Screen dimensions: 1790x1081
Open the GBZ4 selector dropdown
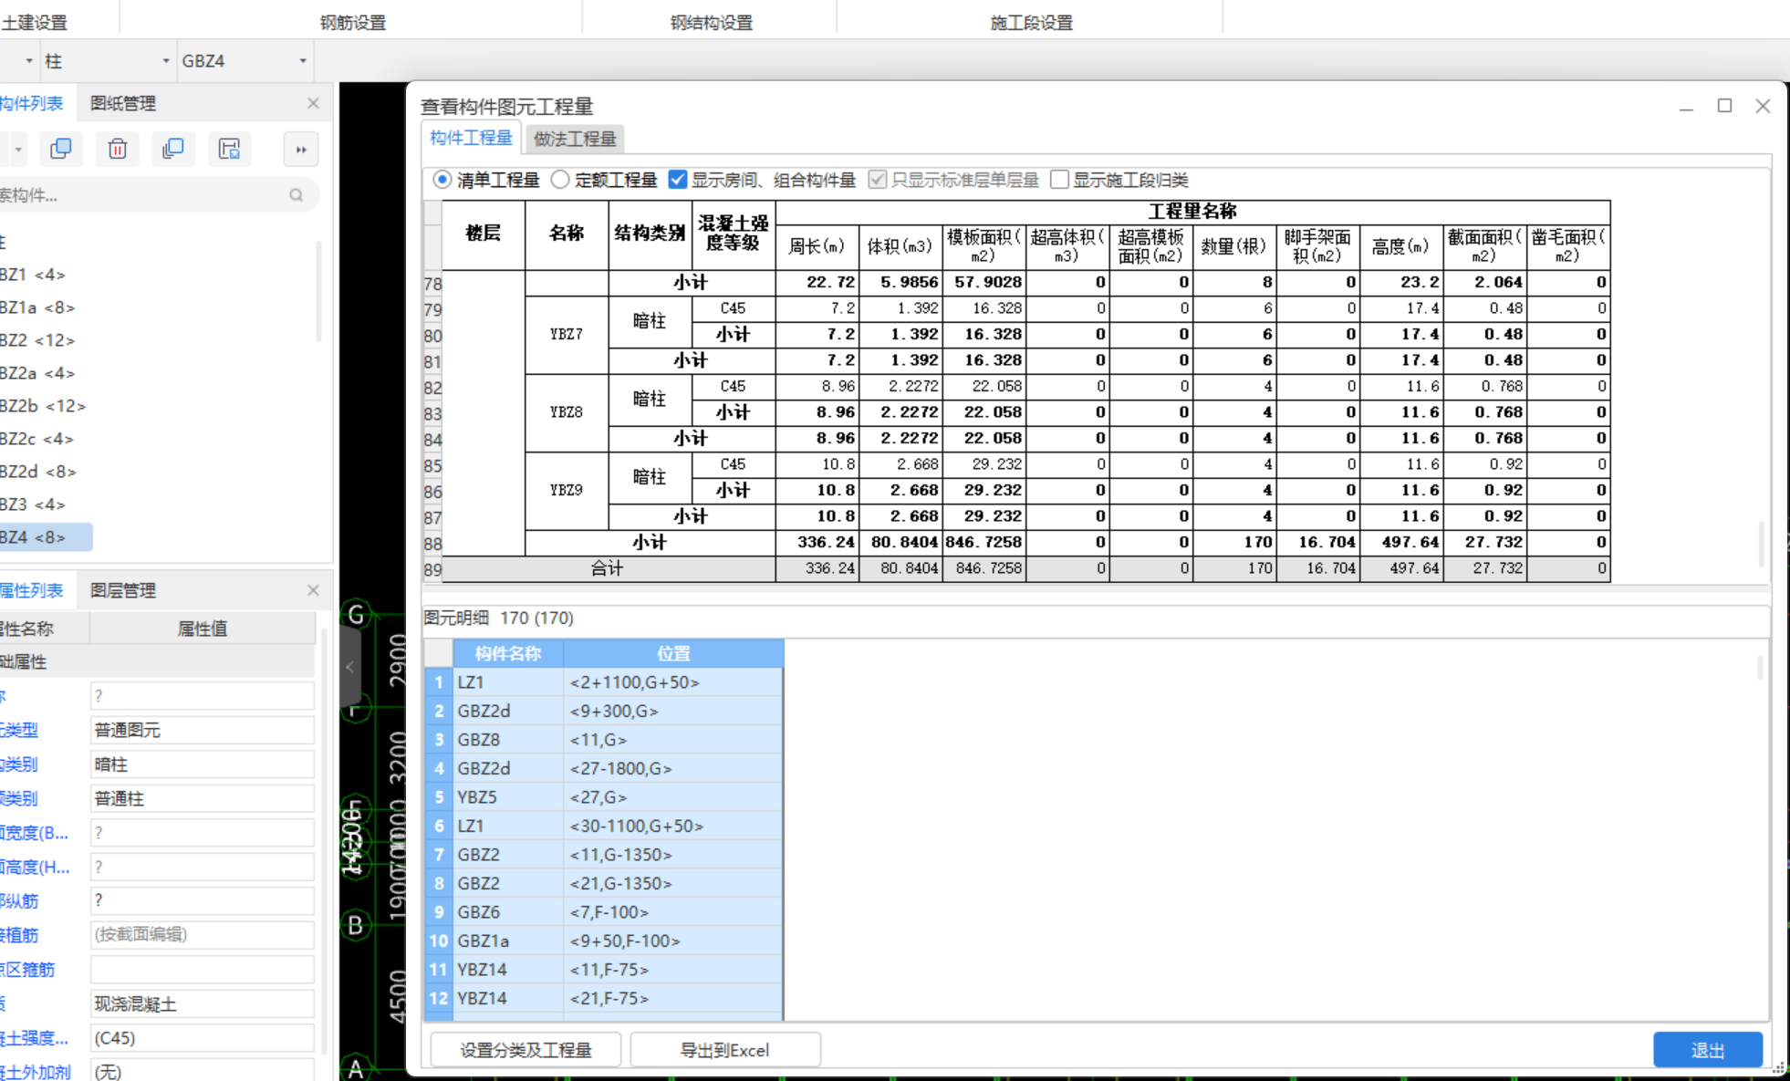302,60
